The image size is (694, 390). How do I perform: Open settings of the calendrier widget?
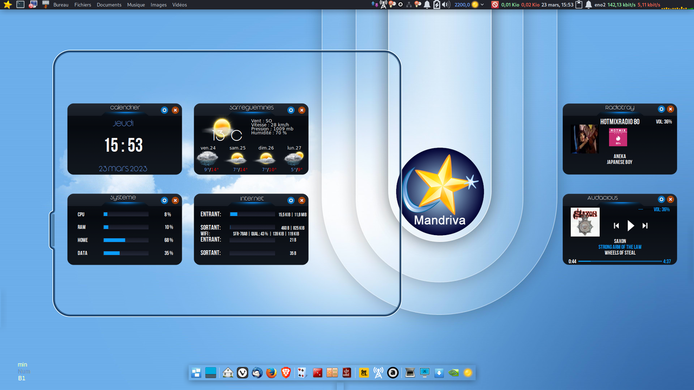coord(165,110)
